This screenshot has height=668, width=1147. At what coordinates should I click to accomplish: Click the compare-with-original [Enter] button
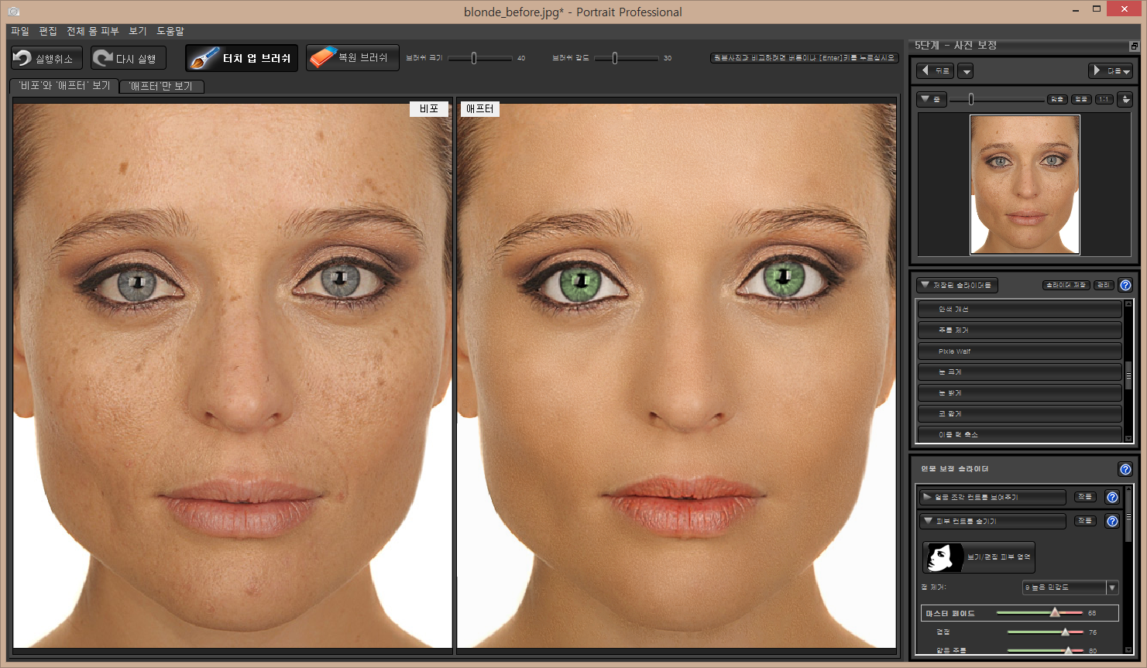[x=804, y=58]
